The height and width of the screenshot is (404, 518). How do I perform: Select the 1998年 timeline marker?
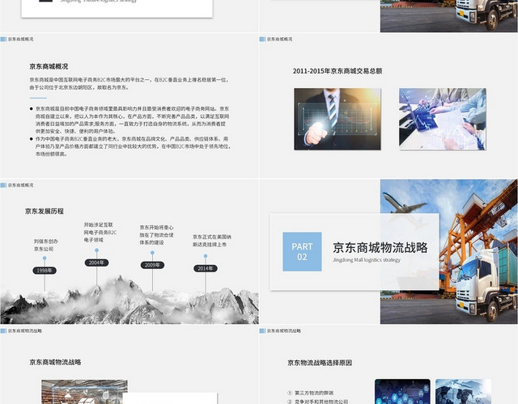(x=45, y=271)
